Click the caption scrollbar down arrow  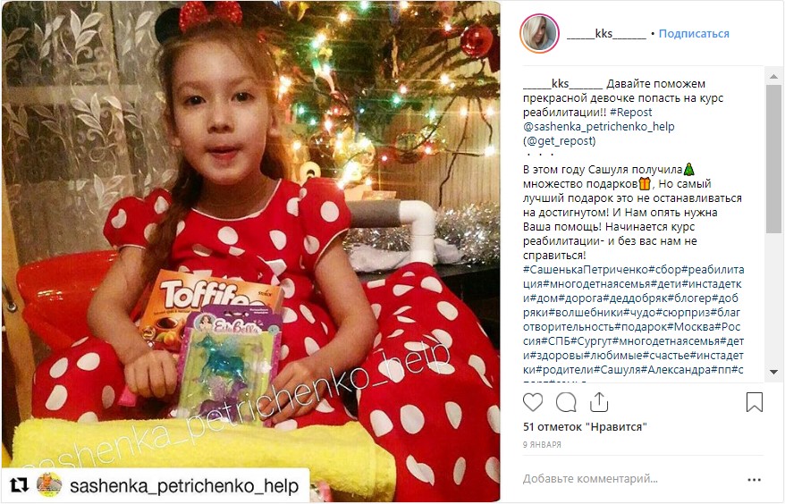pyautogui.click(x=773, y=372)
